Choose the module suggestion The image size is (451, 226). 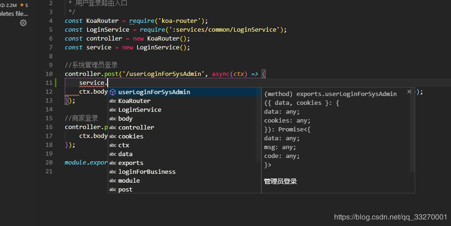184,181
